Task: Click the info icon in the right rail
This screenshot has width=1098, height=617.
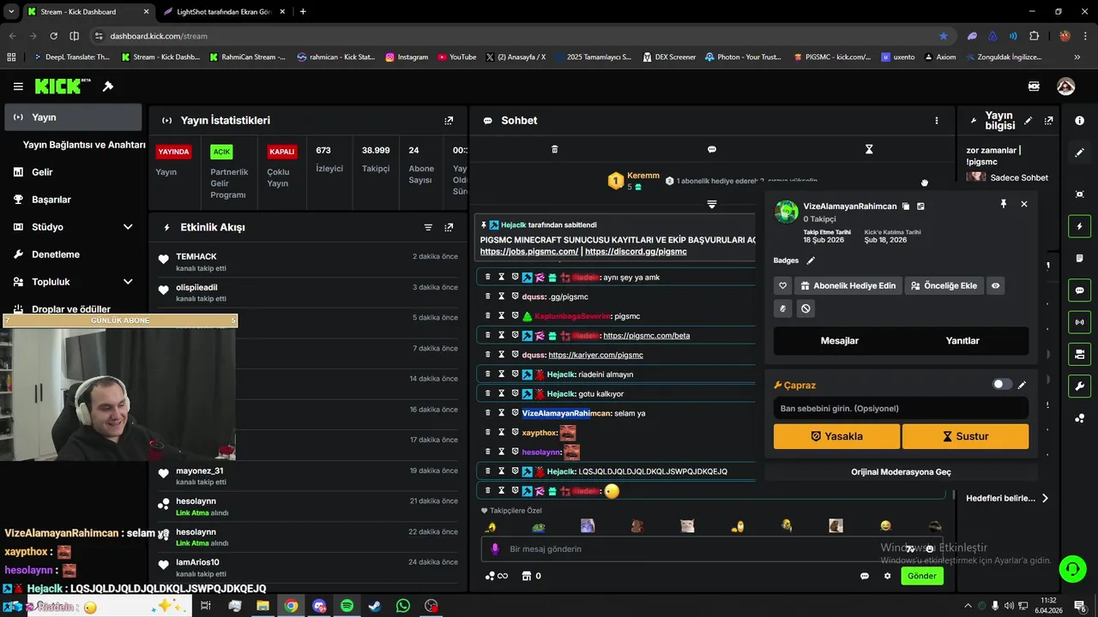Action: point(1079,121)
